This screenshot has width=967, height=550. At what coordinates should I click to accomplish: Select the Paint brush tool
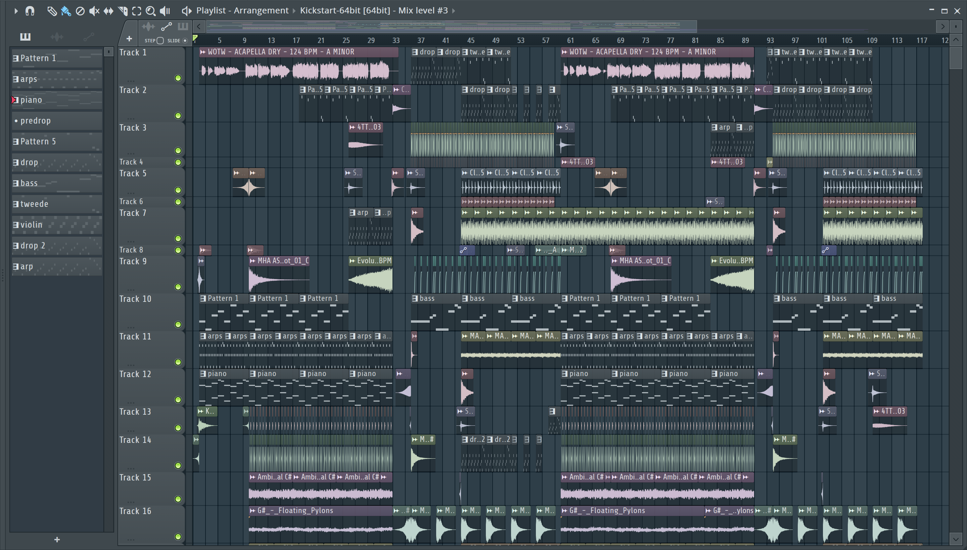(66, 11)
